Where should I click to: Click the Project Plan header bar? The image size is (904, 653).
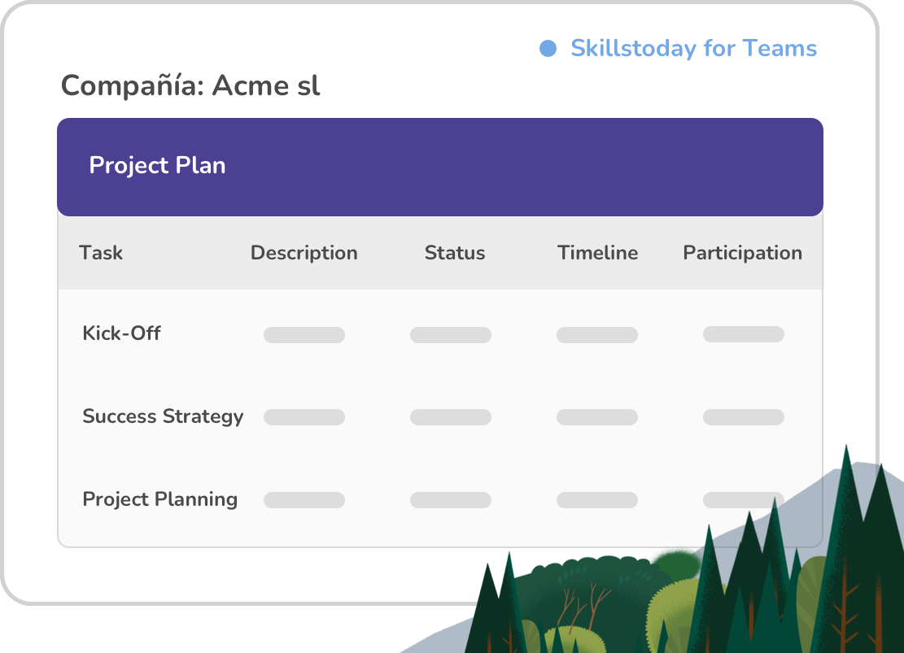coord(440,168)
